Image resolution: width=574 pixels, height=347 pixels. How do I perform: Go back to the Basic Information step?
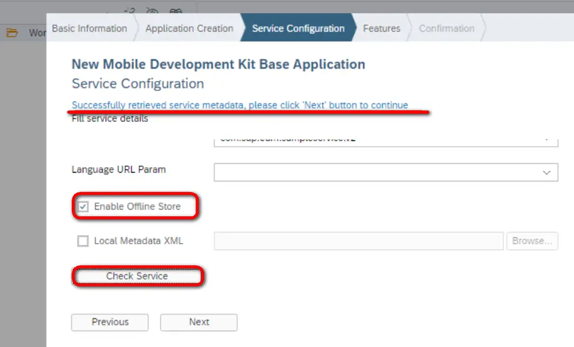[89, 29]
